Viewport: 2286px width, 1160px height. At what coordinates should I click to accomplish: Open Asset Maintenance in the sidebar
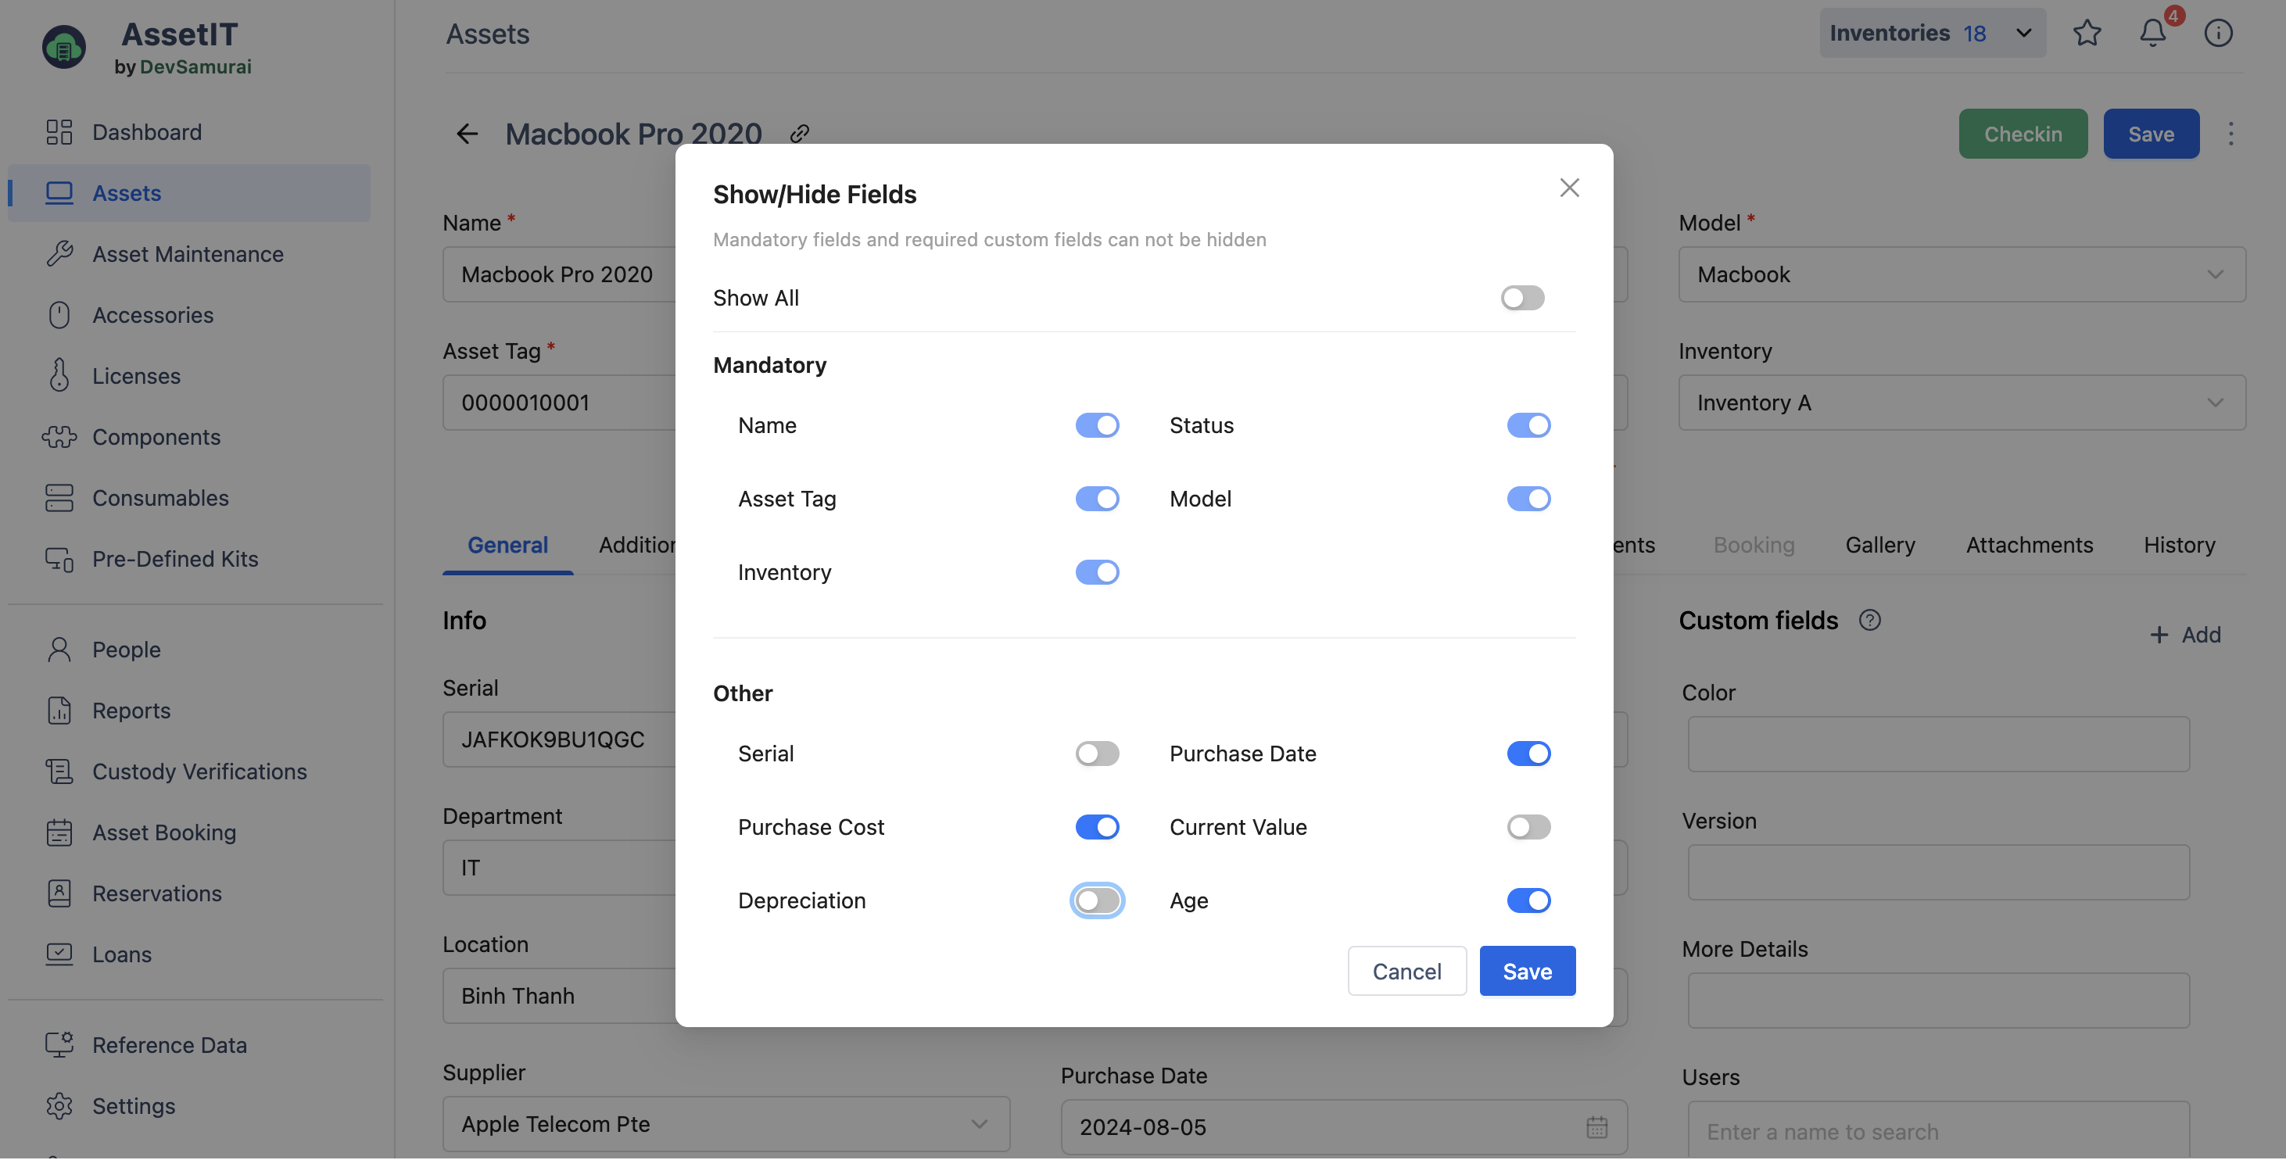(188, 254)
